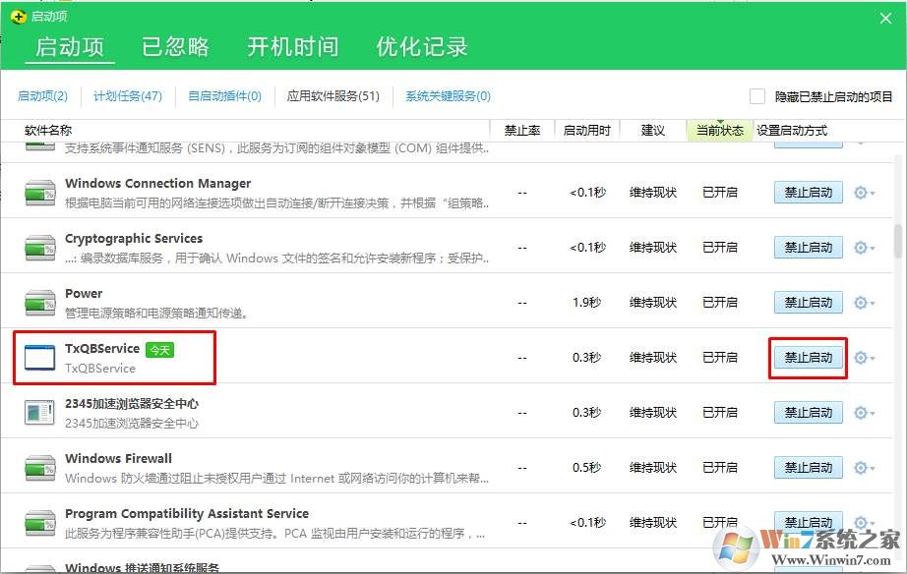Image resolution: width=907 pixels, height=574 pixels.
Task: Open the 优化记录 tab
Action: tap(421, 46)
